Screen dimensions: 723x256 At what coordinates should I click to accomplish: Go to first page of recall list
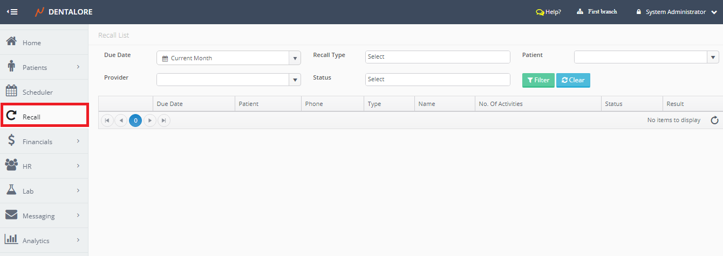coord(107,120)
